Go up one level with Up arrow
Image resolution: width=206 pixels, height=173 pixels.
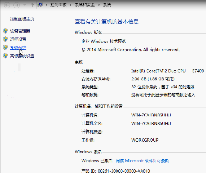pos(32,5)
